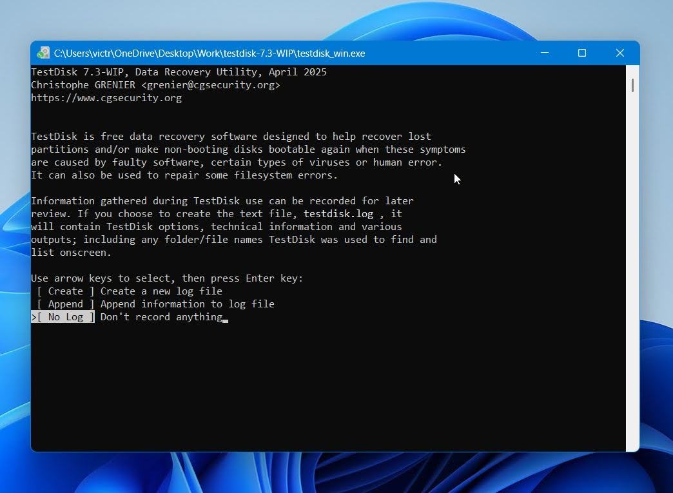Minimize the testdisk_win.exe window
The image size is (673, 493).
tap(545, 53)
